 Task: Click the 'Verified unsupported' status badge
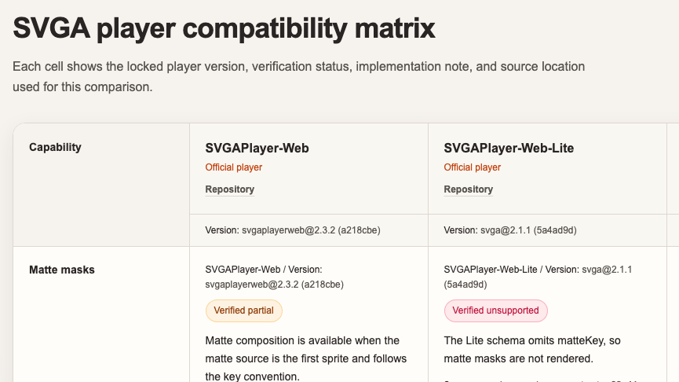pyautogui.click(x=496, y=310)
